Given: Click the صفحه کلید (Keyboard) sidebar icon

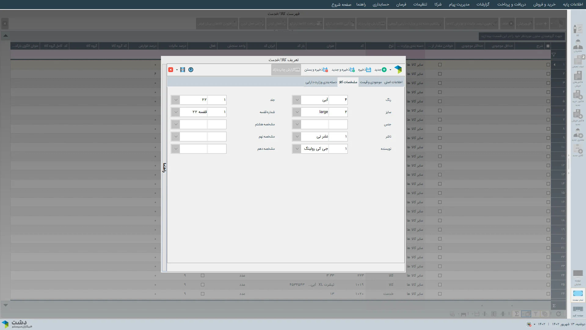Looking at the screenshot, I should [x=577, y=310].
